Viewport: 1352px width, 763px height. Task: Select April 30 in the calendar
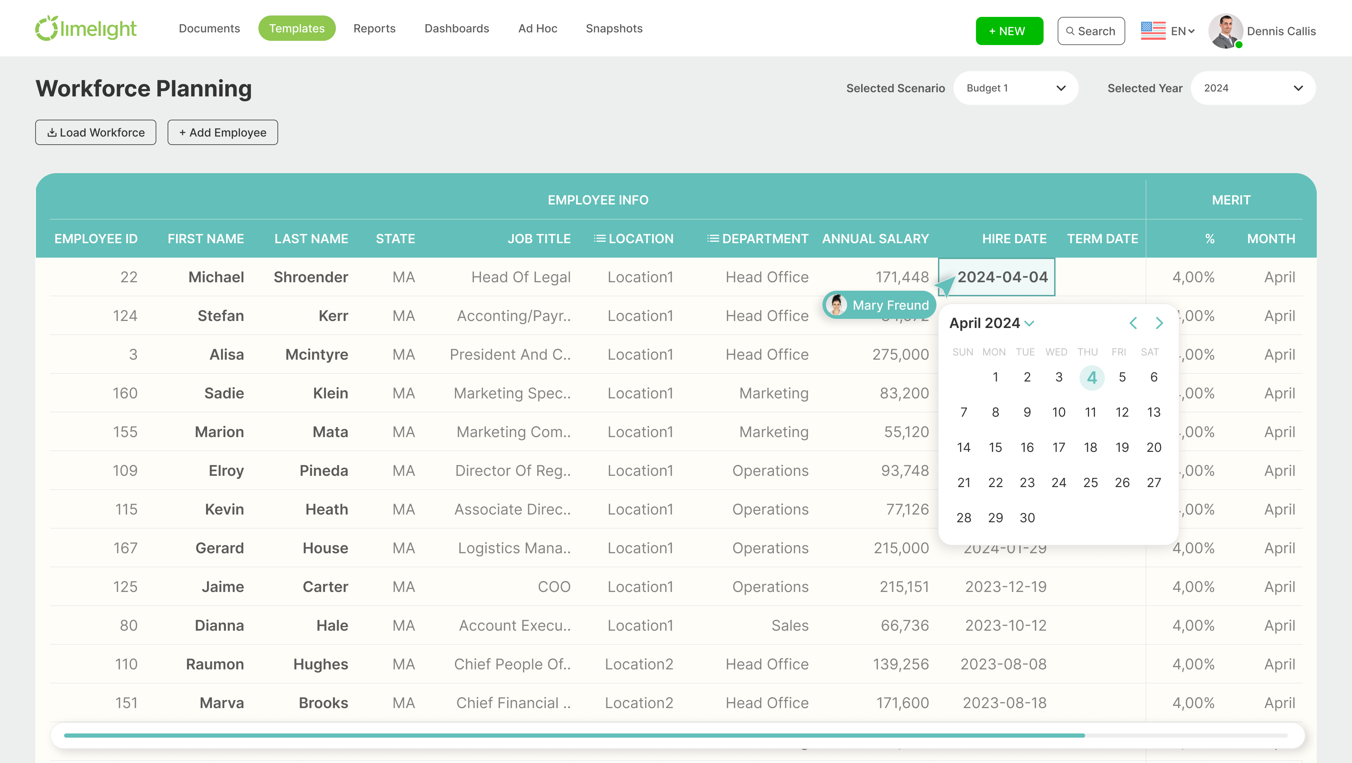[1027, 517]
